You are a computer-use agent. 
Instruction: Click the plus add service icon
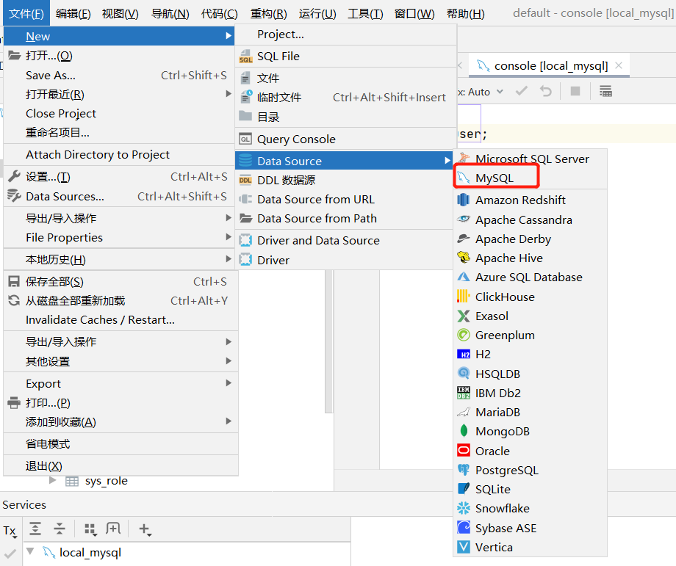(x=145, y=529)
